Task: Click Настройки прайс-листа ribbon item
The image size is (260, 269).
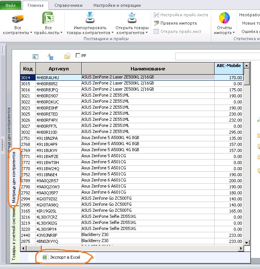Action: tap(181, 15)
